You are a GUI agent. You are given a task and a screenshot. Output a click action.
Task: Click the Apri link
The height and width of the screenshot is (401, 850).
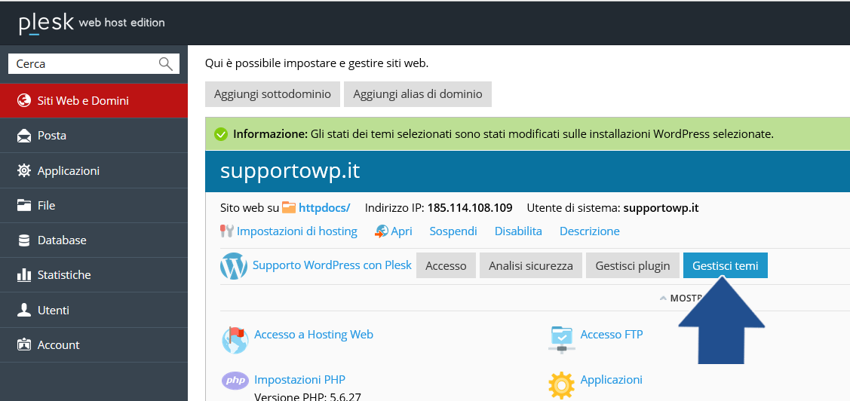[402, 231]
